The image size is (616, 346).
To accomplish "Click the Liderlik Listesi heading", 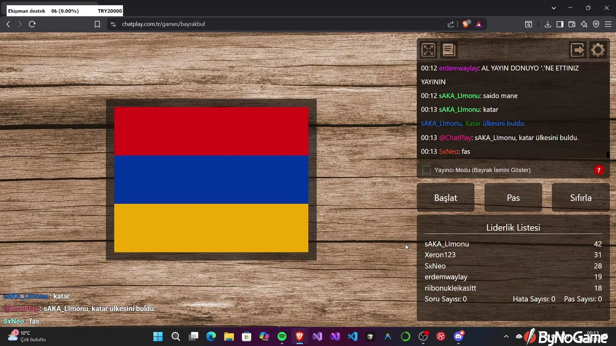I will click(513, 228).
